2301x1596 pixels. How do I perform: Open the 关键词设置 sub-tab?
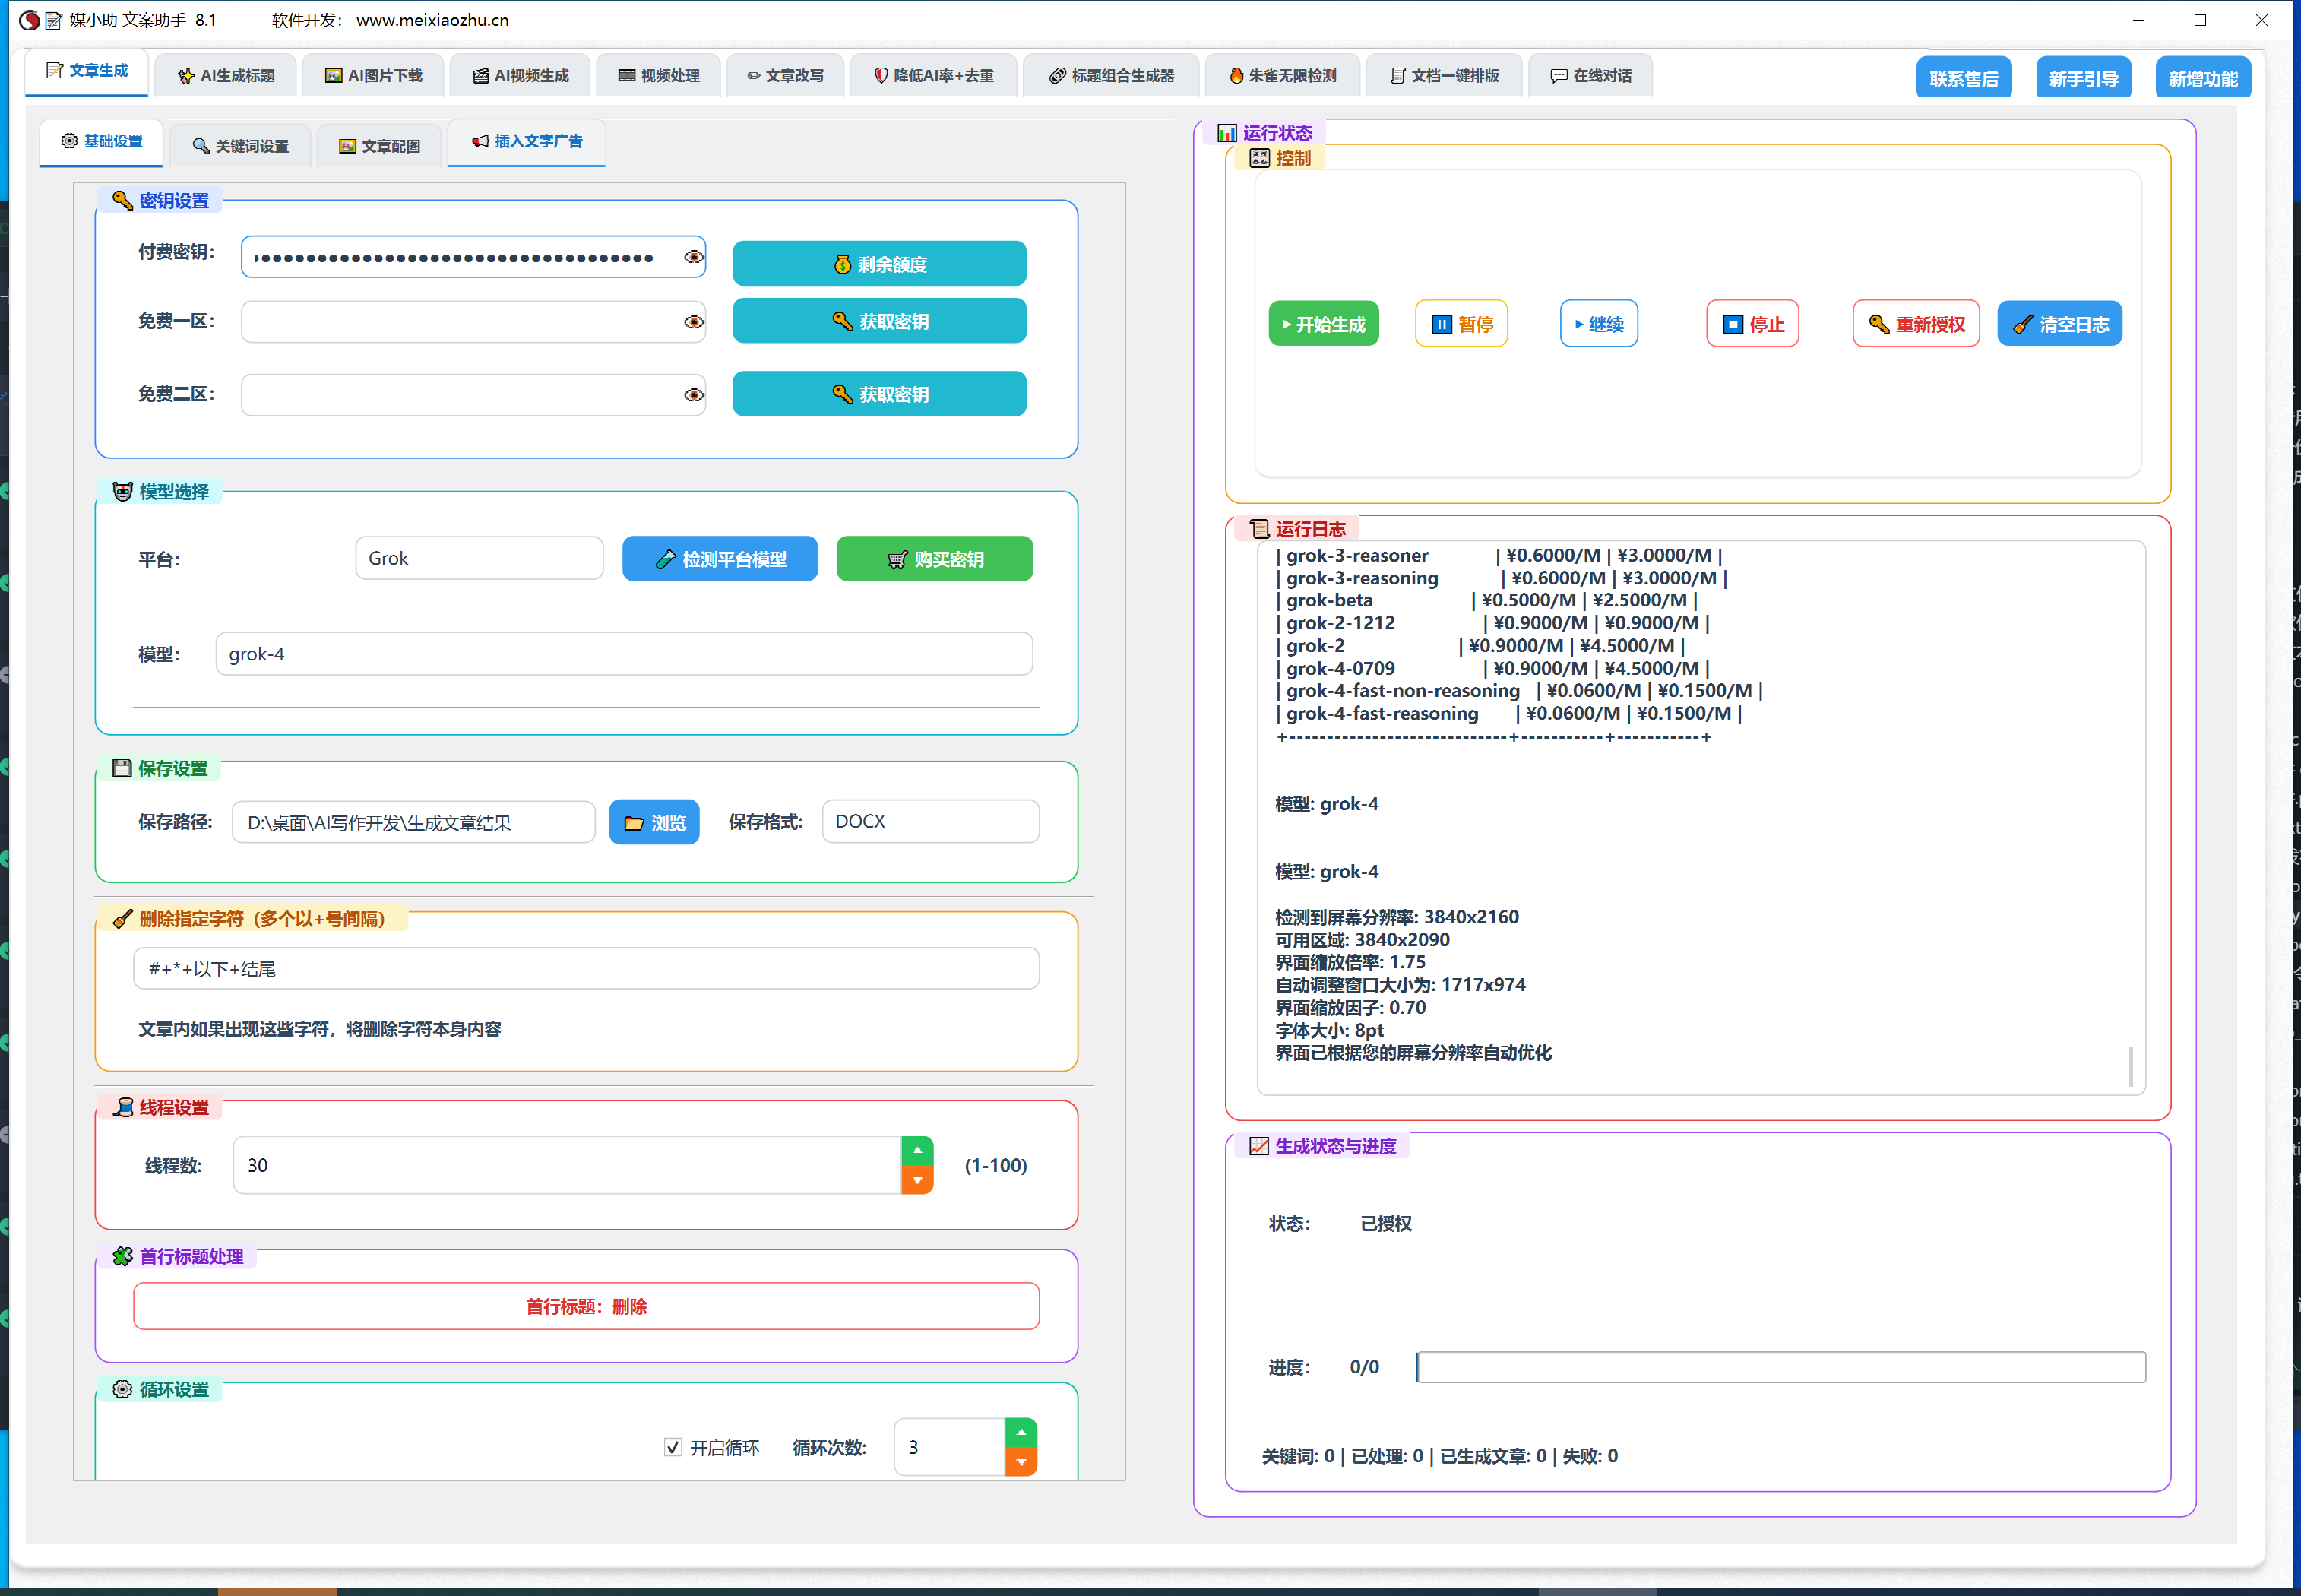click(x=240, y=146)
